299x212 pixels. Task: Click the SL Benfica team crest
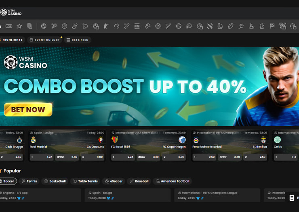264,140
